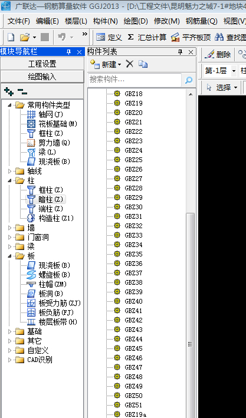
Task: Delete component with X icon
Action: [x=130, y=64]
